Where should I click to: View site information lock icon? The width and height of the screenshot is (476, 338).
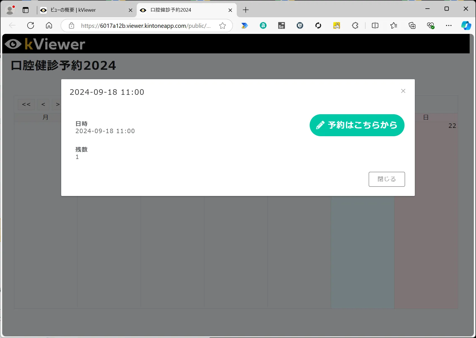click(x=71, y=26)
